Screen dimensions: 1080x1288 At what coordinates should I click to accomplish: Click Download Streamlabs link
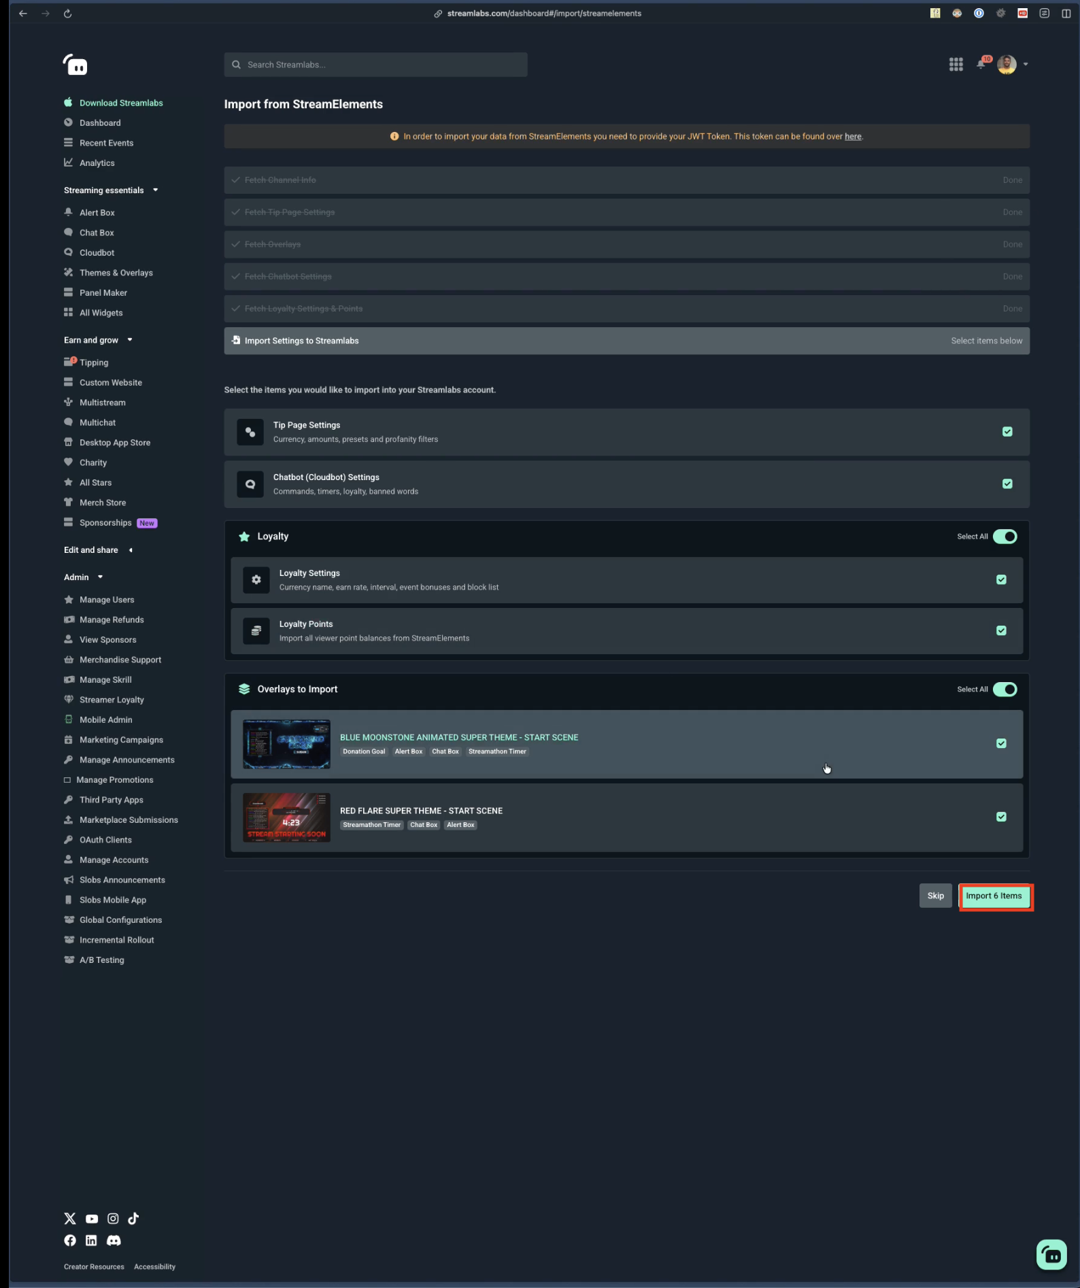[114, 103]
